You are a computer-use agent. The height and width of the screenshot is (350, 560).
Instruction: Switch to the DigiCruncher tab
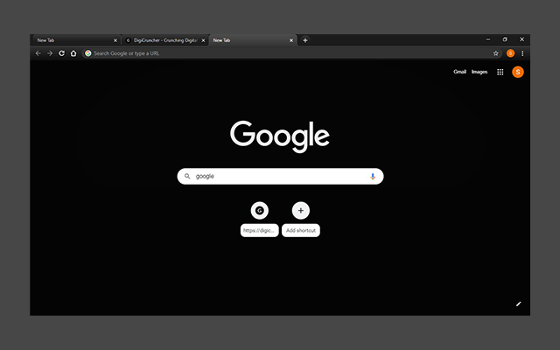coord(165,40)
